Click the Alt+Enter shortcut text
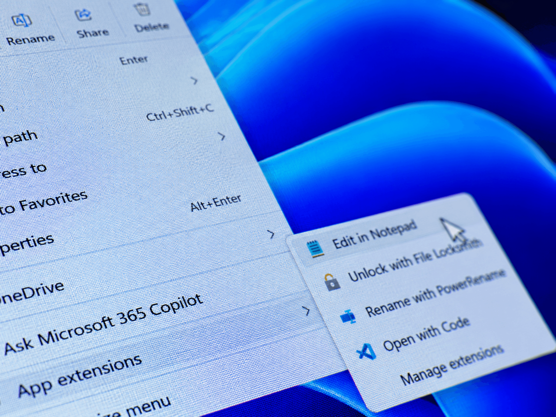The height and width of the screenshot is (417, 556). click(x=216, y=203)
